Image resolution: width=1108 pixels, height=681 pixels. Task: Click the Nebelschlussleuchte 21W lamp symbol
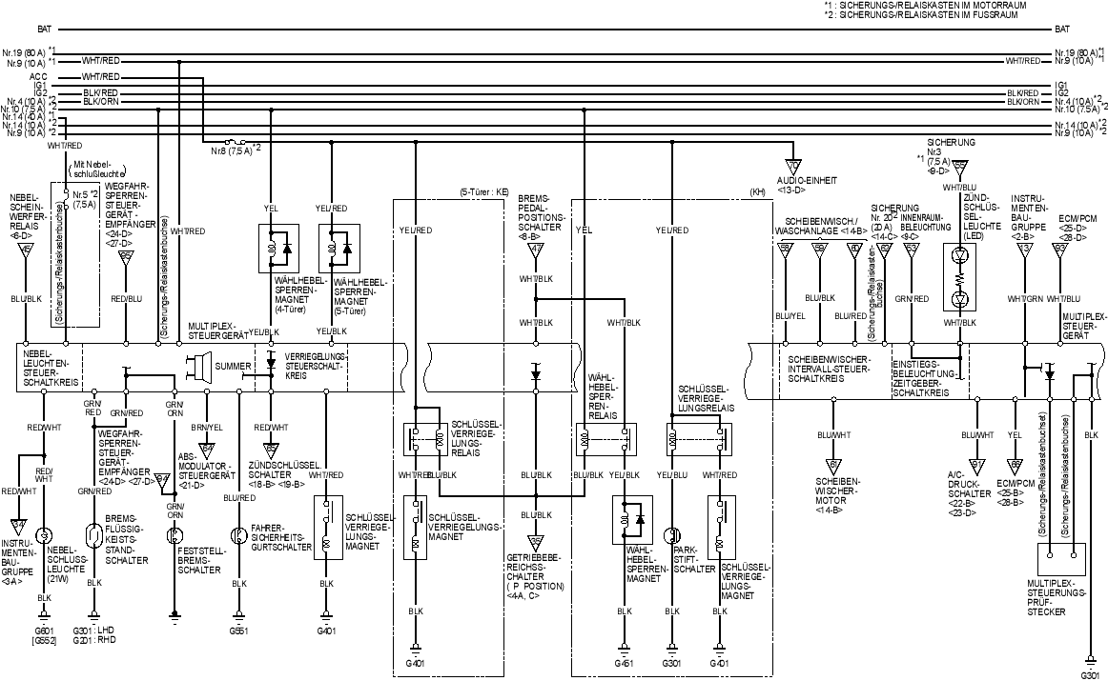(x=43, y=534)
